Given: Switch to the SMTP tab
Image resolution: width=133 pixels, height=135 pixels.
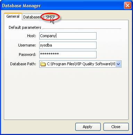Looking at the screenshot, I should click(50, 17).
